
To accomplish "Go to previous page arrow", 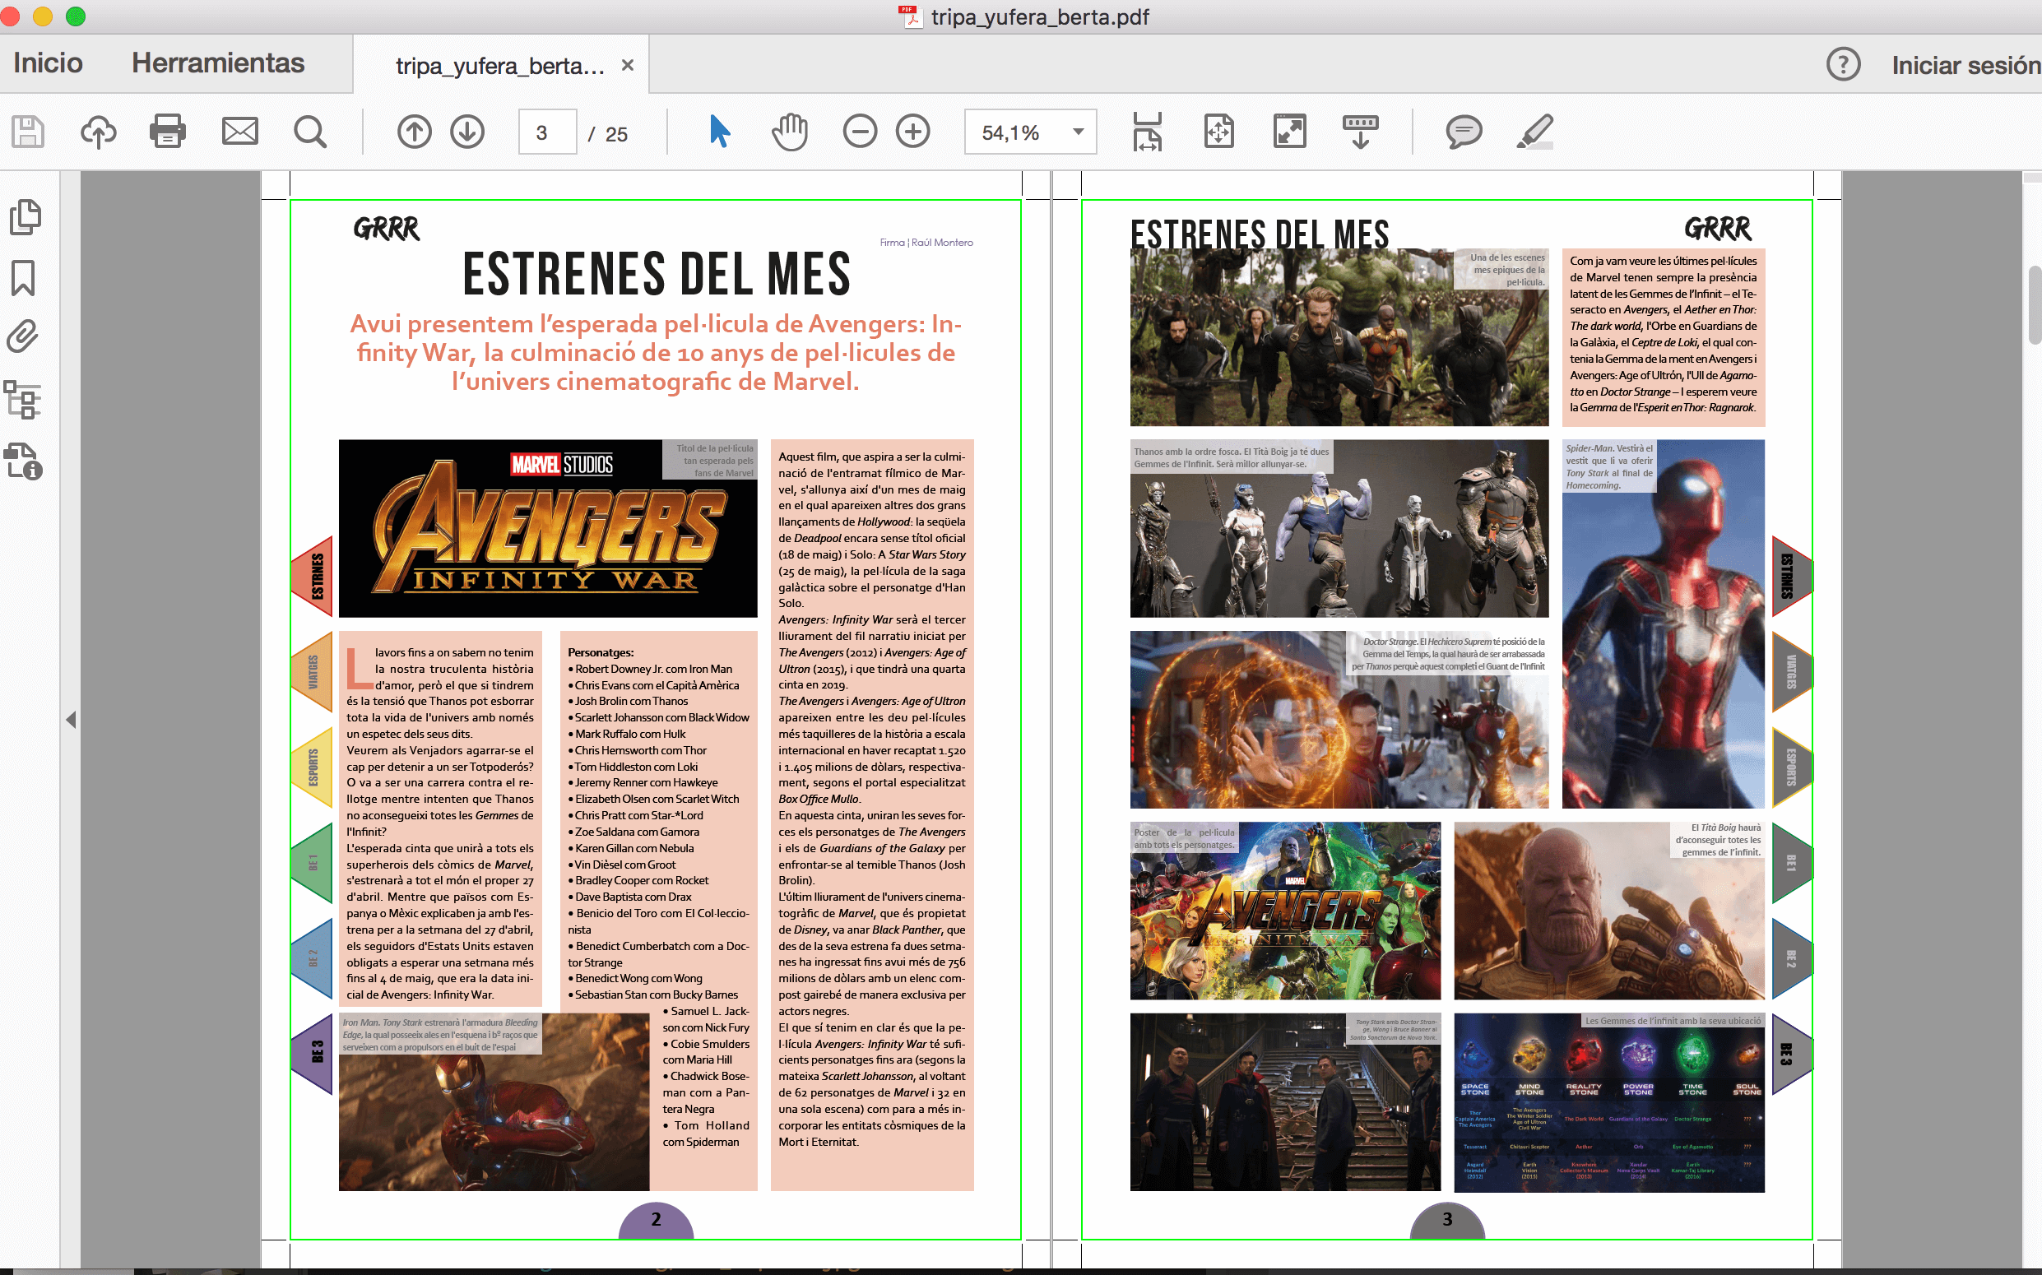I will pos(414,132).
